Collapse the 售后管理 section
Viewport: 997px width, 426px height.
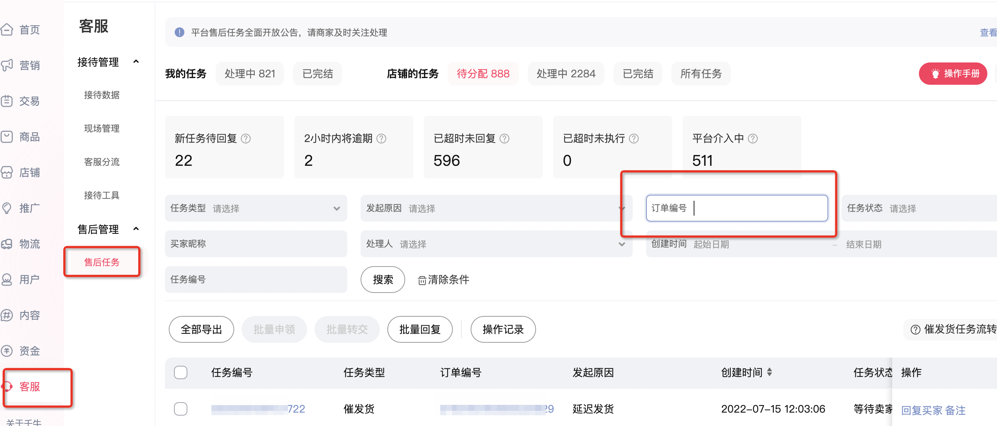pyautogui.click(x=136, y=229)
